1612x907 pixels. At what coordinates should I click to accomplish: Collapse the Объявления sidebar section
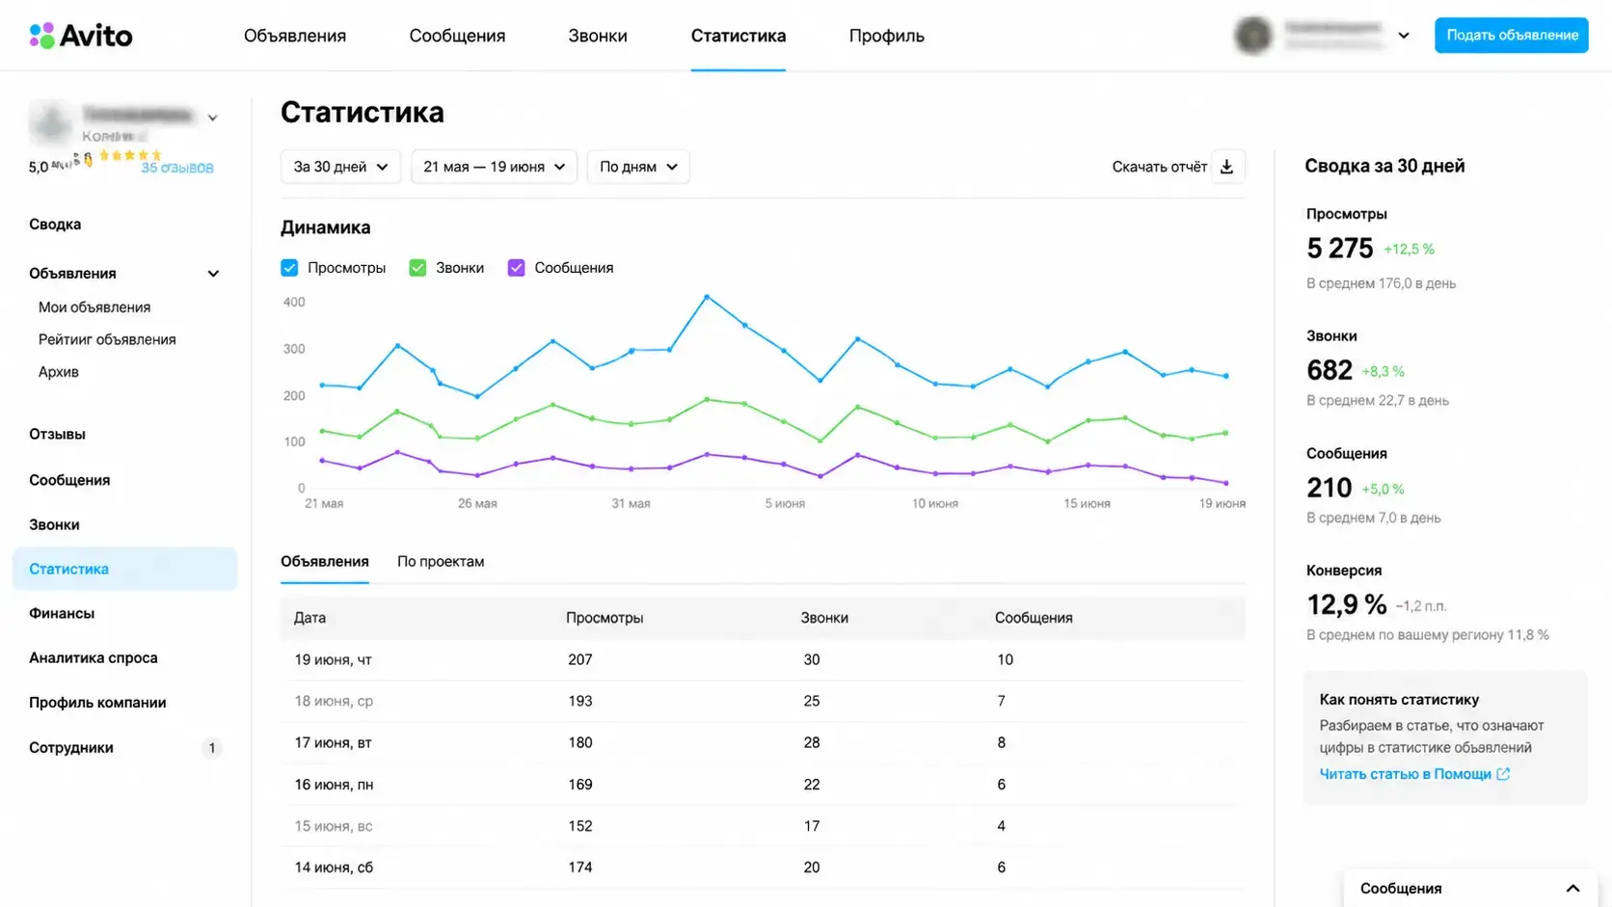(213, 274)
